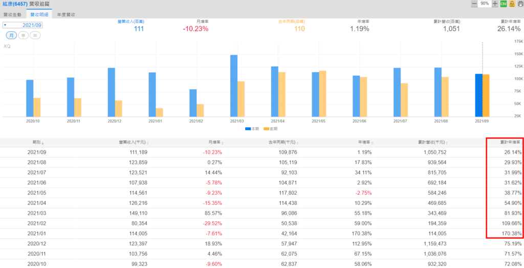Screen dimensions: 524x268
Task: Click the summary revenue value 111
Action: pyautogui.click(x=139, y=29)
